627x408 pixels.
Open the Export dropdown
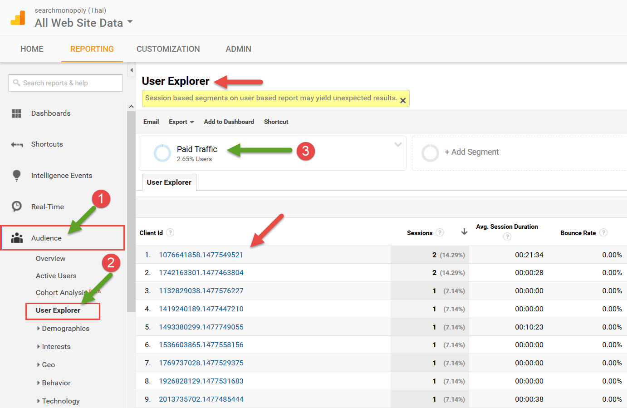click(181, 122)
